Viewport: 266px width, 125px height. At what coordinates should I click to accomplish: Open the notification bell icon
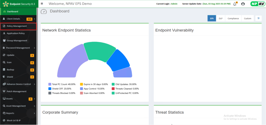pyautogui.click(x=235, y=4)
